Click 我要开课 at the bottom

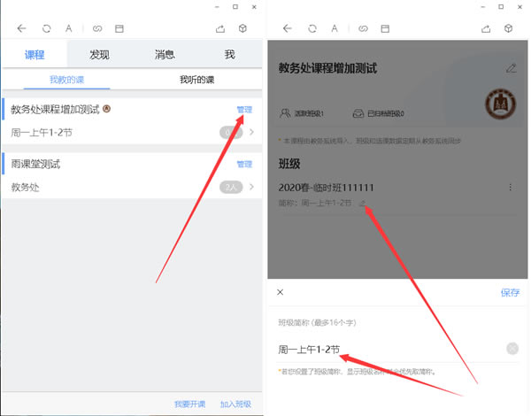coord(189,404)
